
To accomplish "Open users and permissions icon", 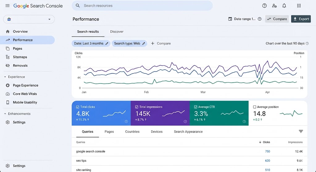I will coord(274,6).
